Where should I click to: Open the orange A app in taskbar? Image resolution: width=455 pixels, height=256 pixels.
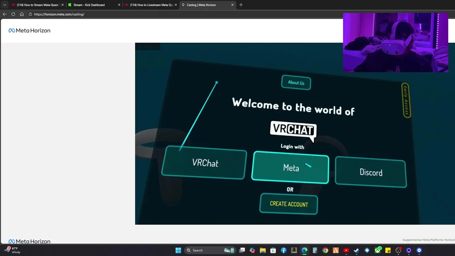[x=336, y=250]
